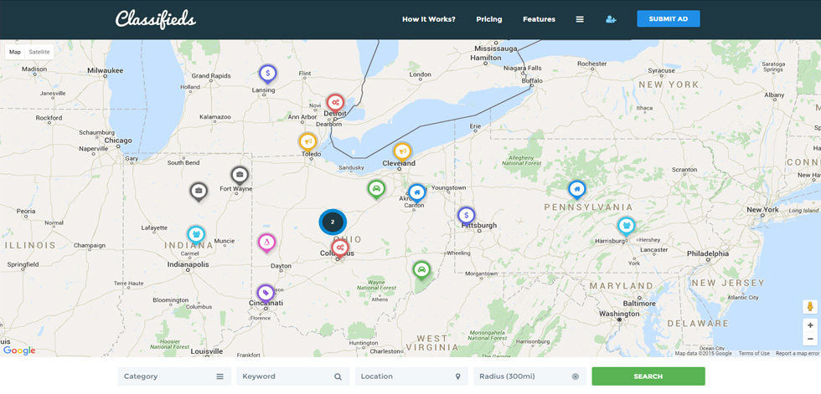This screenshot has width=821, height=394.
Task: Open the hamburger menu in the header
Action: coord(580,19)
